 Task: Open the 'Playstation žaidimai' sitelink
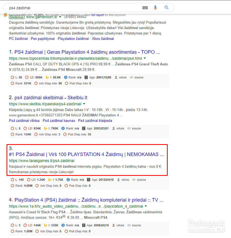click(x=73, y=39)
